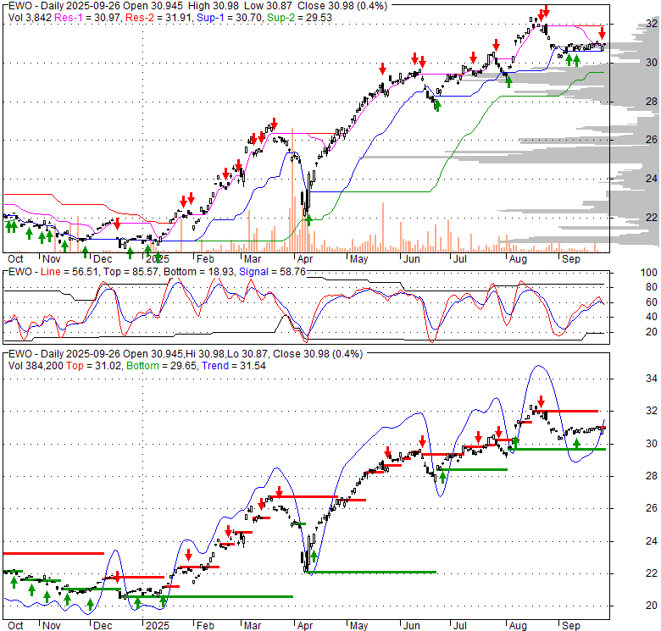
Task: Click the bottom chart title EWO Daily header
Action: (64, 354)
